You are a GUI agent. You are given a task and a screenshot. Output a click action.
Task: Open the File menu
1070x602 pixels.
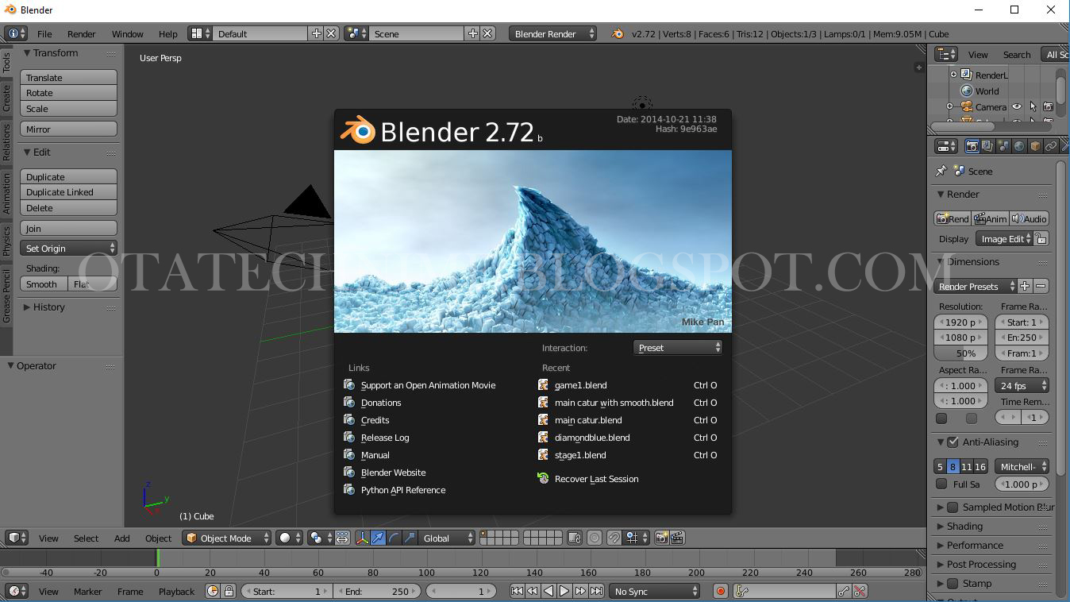click(44, 33)
